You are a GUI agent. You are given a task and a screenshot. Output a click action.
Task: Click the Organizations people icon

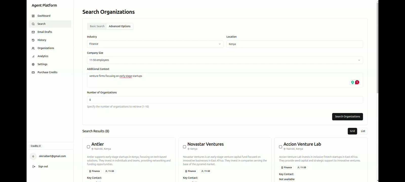[x=33, y=48]
